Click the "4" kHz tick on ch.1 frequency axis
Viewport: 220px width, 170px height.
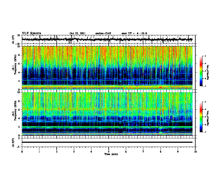[19, 72]
